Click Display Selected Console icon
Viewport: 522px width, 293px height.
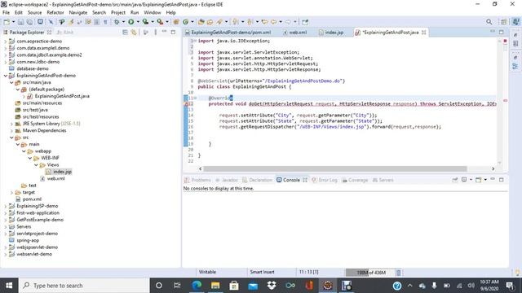tap(464, 180)
